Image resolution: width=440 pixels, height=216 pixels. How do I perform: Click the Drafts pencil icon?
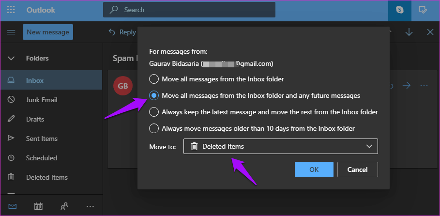tap(11, 119)
